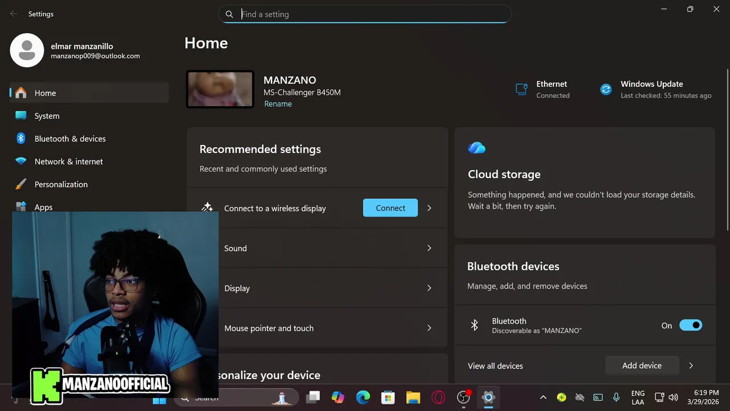Open Apps in the sidebar
This screenshot has width=730, height=411.
click(89, 207)
